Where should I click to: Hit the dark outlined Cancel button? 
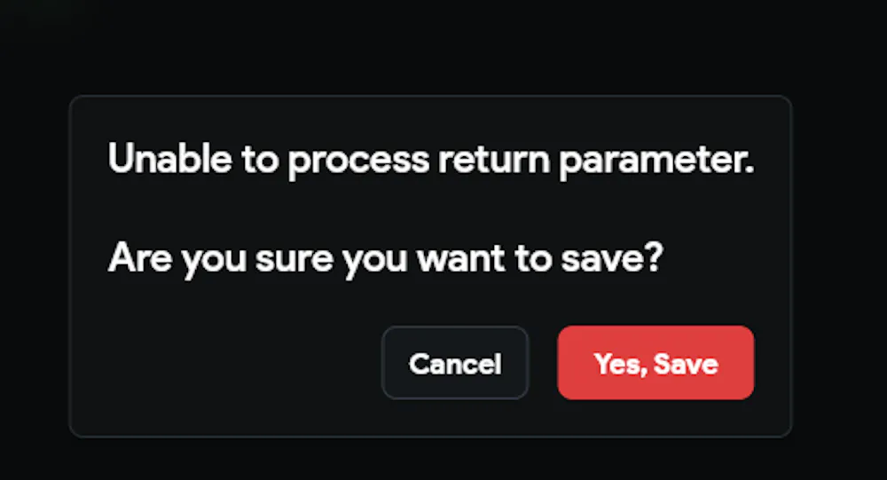click(x=455, y=363)
